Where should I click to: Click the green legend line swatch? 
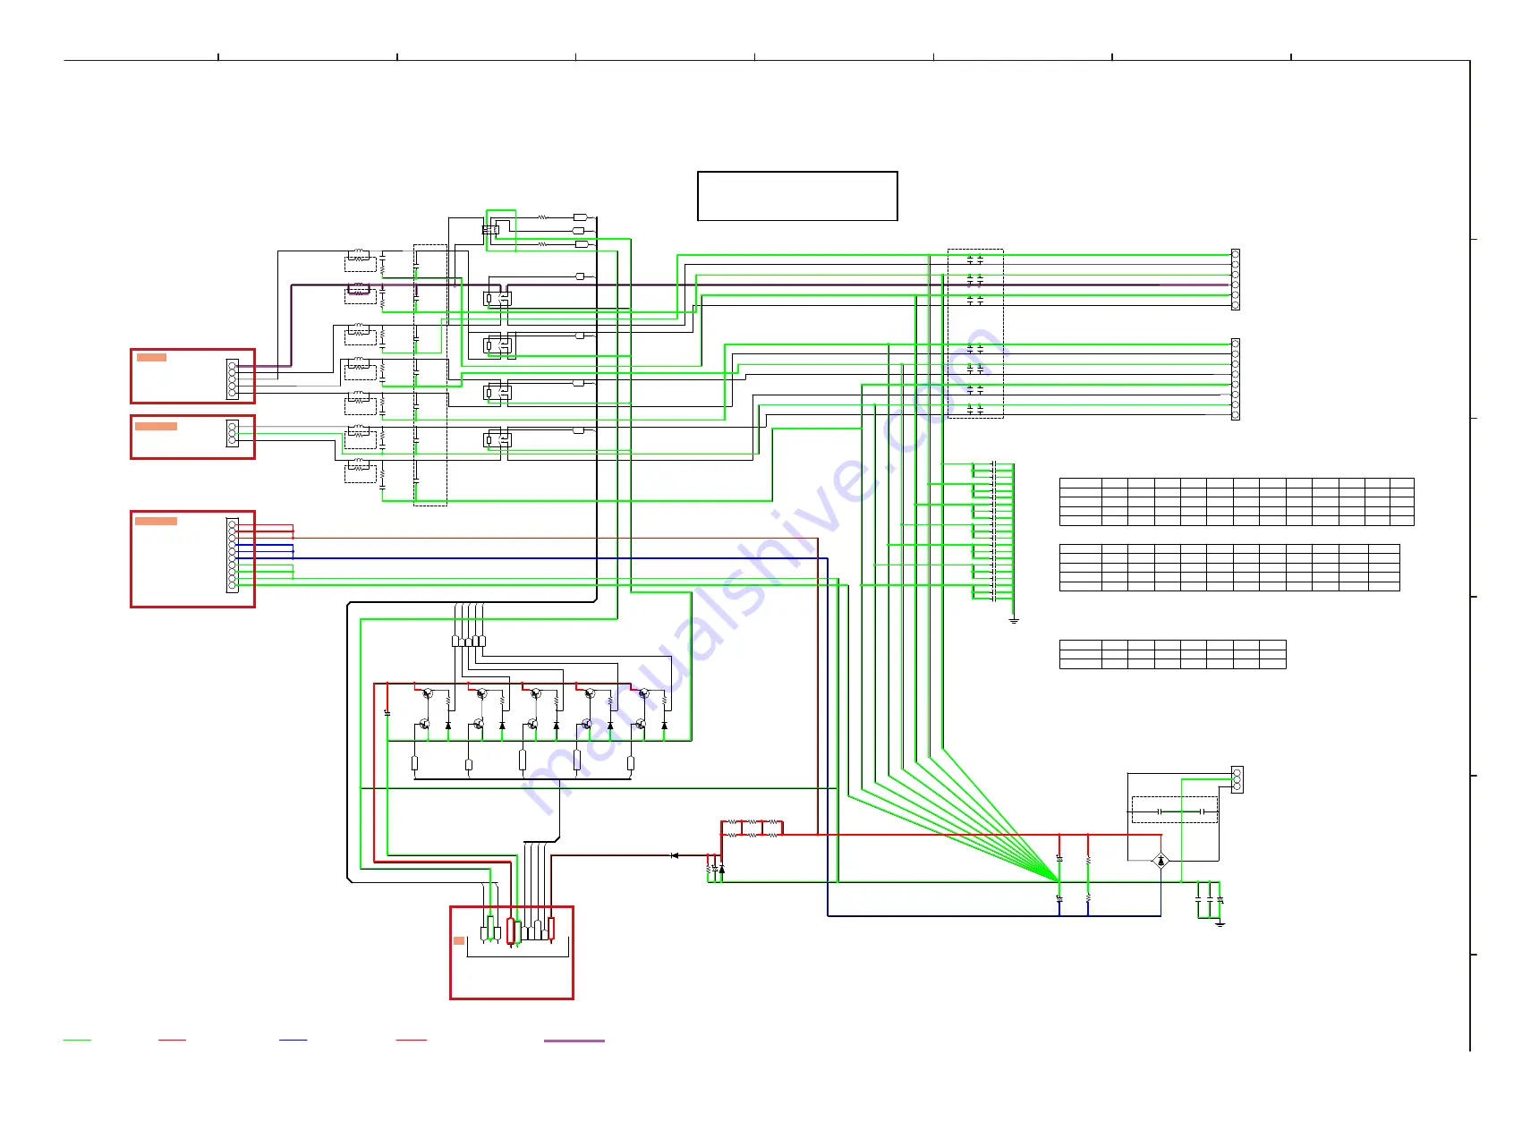click(x=77, y=1040)
